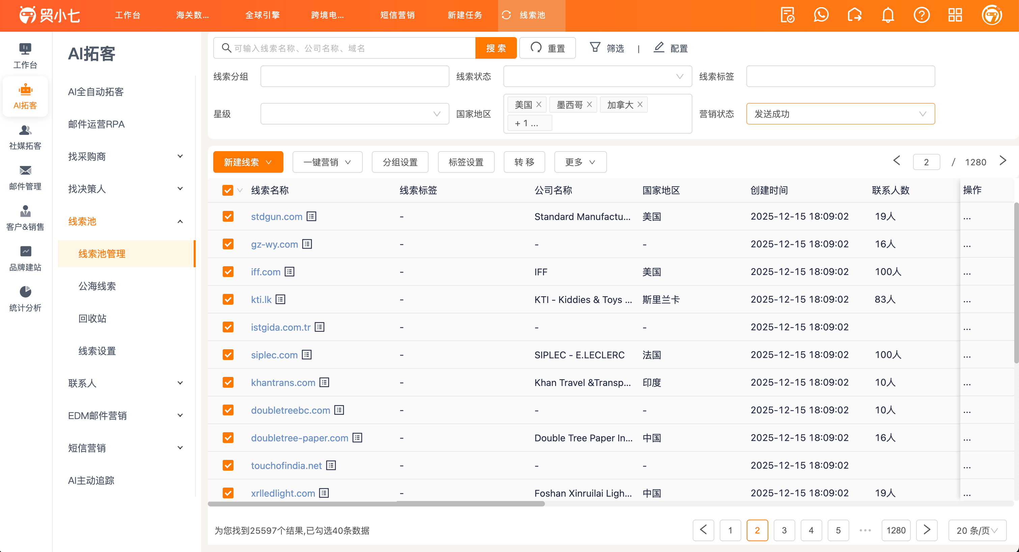Image resolution: width=1019 pixels, height=552 pixels.
Task: Click the 标签设置 button
Action: [466, 162]
